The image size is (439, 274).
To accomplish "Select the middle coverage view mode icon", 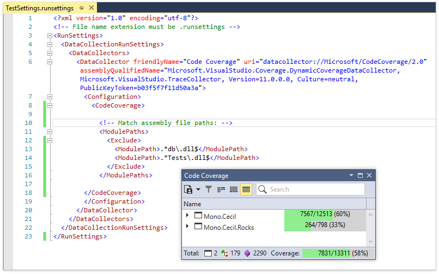I will coord(234,189).
